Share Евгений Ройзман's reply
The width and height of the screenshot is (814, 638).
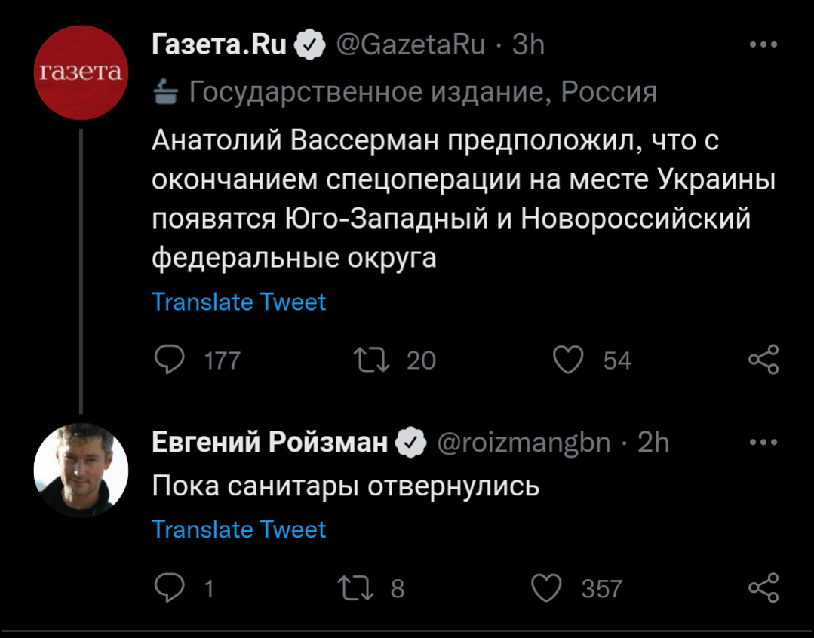763,587
